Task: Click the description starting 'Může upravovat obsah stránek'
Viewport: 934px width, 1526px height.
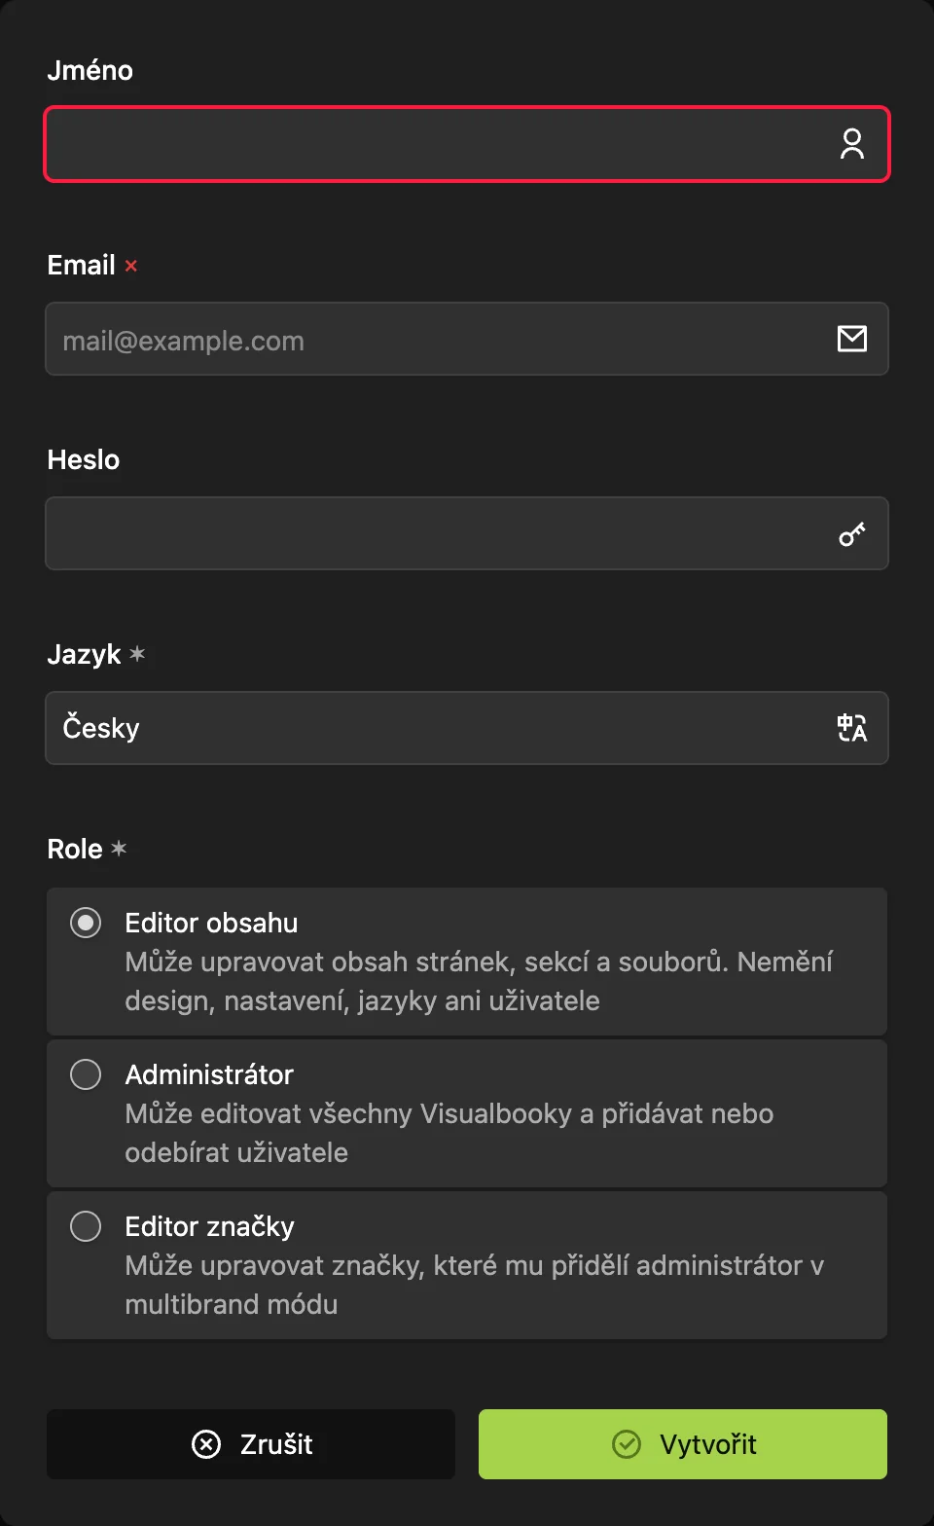Action: coord(479,981)
